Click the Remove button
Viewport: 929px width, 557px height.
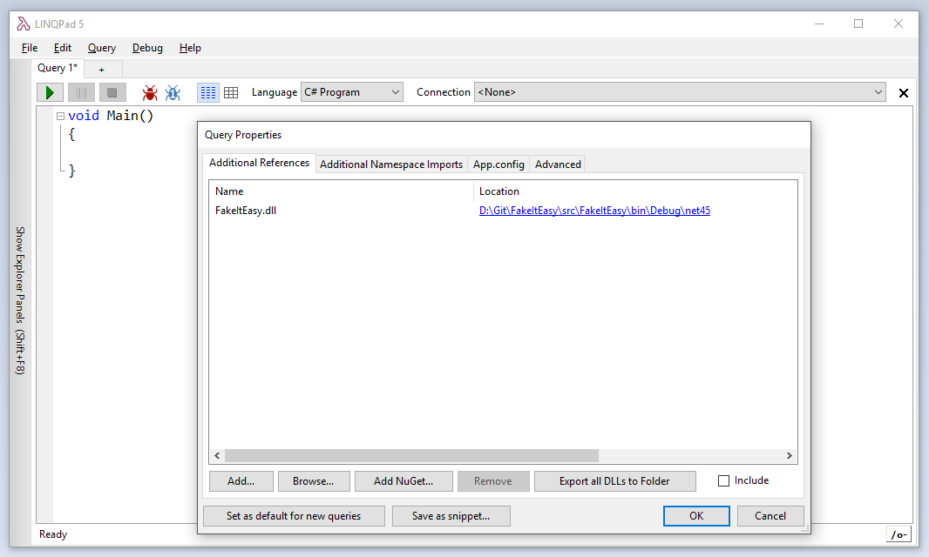tap(493, 481)
